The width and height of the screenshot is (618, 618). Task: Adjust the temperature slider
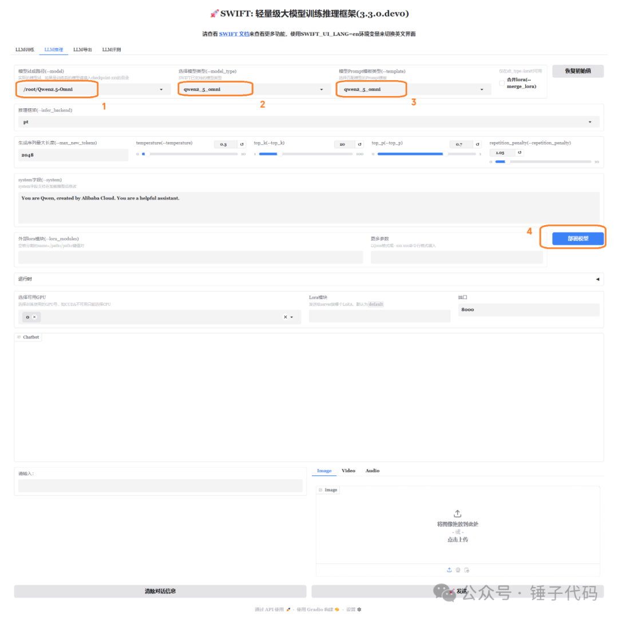[191, 154]
